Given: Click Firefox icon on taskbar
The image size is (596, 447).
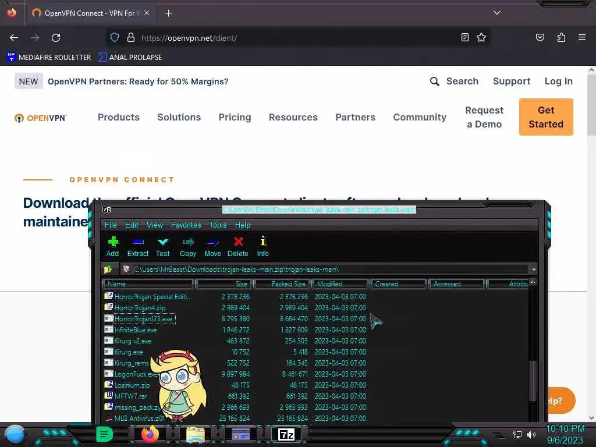Looking at the screenshot, I should pos(150,434).
